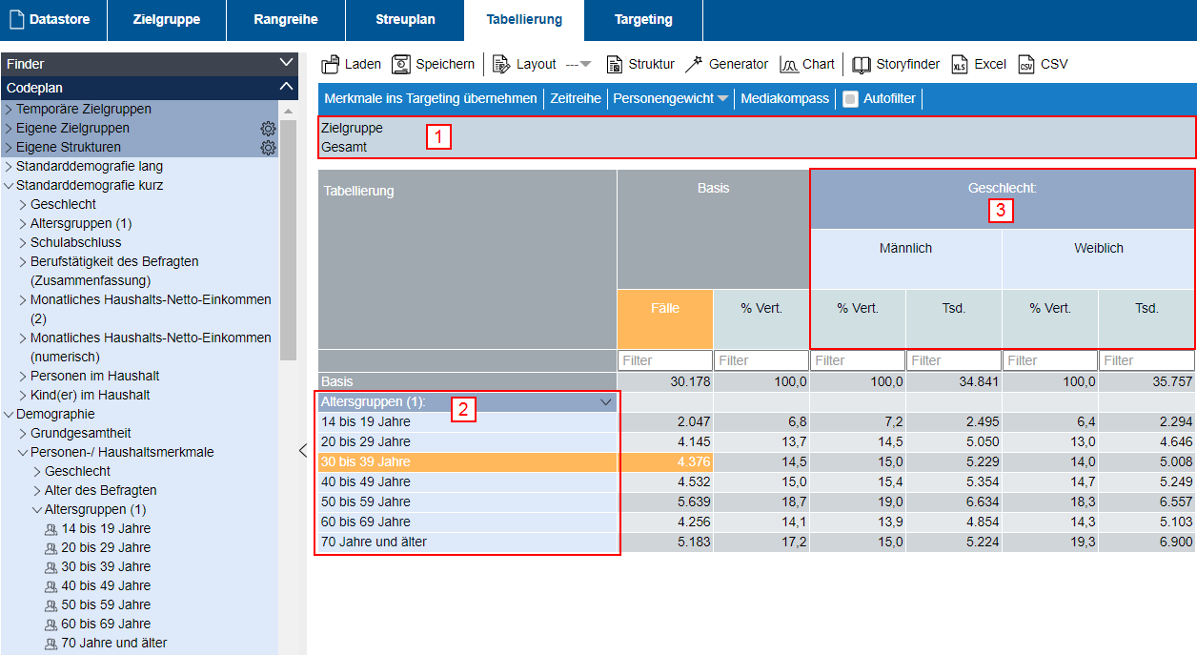Go to the Targeting tab

643,20
